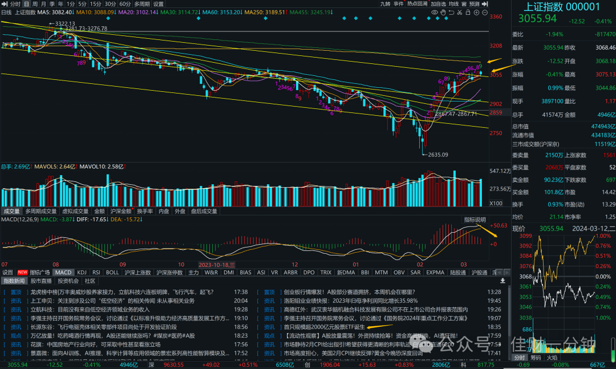Select the 分时 tab under mini chart
616x369 pixels.
click(x=520, y=358)
